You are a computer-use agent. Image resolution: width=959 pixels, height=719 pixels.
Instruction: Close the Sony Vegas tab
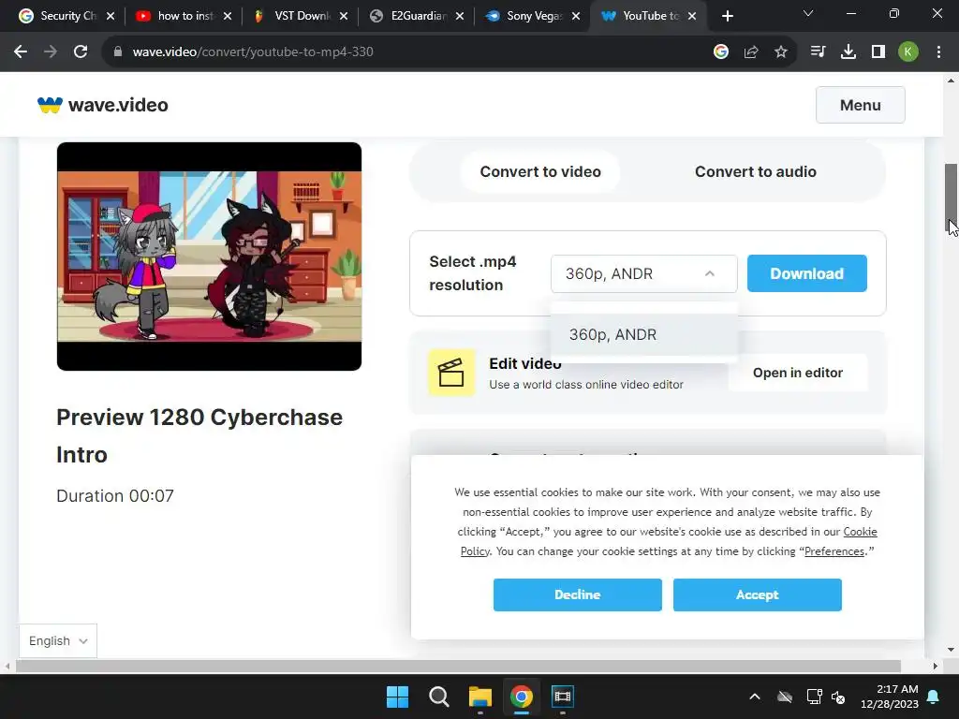576,16
